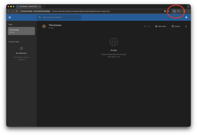Reload the page with the refresh icon
Screen dimensions: 197x135
coord(17,11)
